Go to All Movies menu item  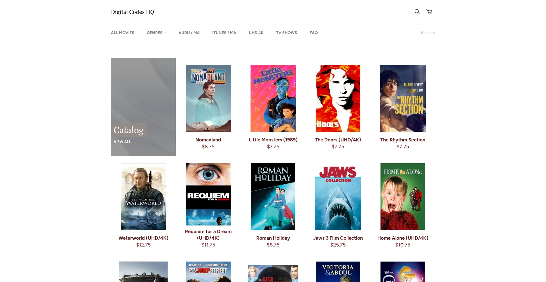click(x=122, y=33)
